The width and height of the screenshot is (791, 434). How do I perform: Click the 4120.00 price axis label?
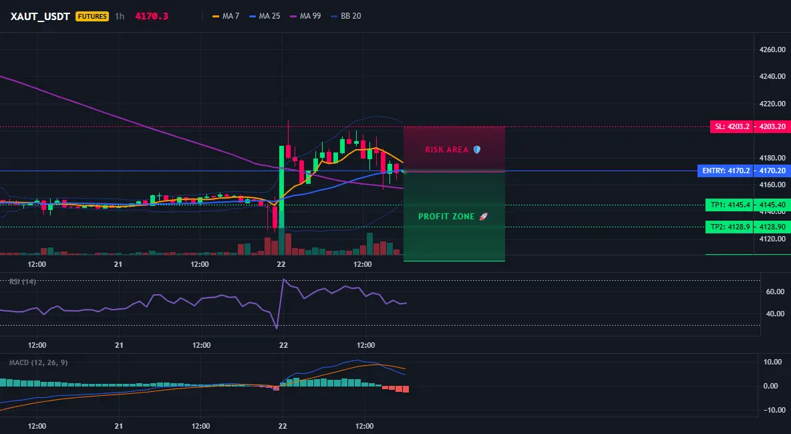772,239
